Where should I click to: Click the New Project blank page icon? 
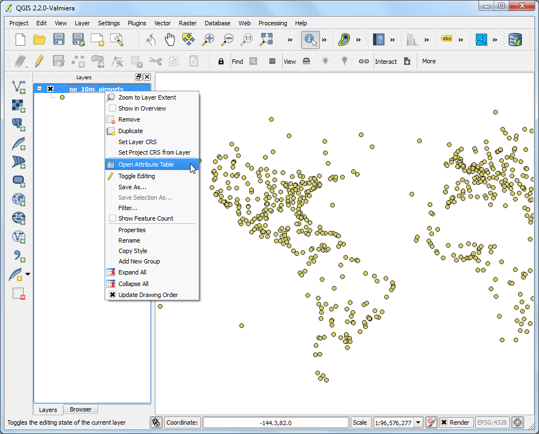pos(20,40)
